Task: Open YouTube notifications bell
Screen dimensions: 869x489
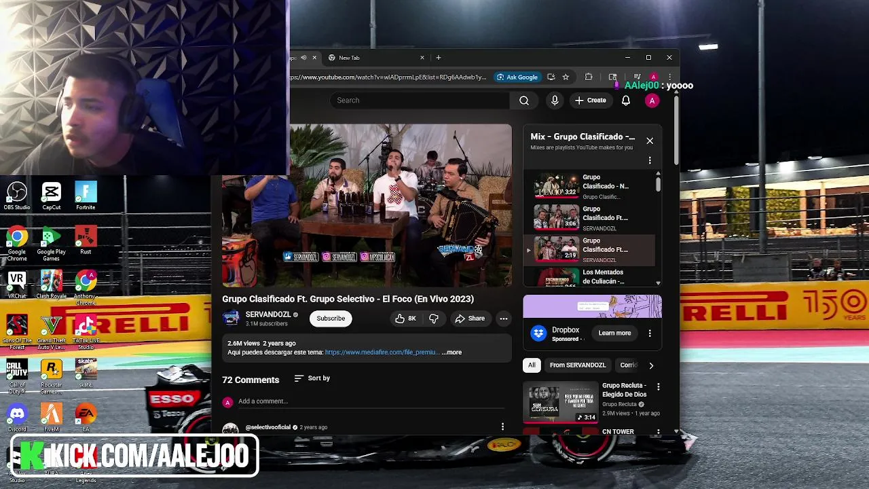Action: (626, 101)
